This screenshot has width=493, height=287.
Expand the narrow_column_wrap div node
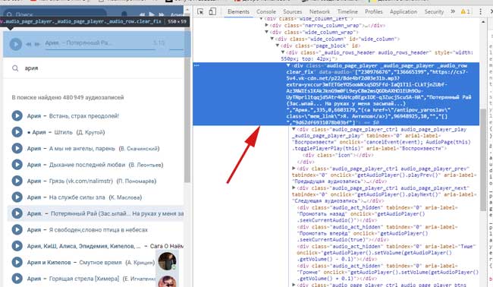[x=267, y=25]
